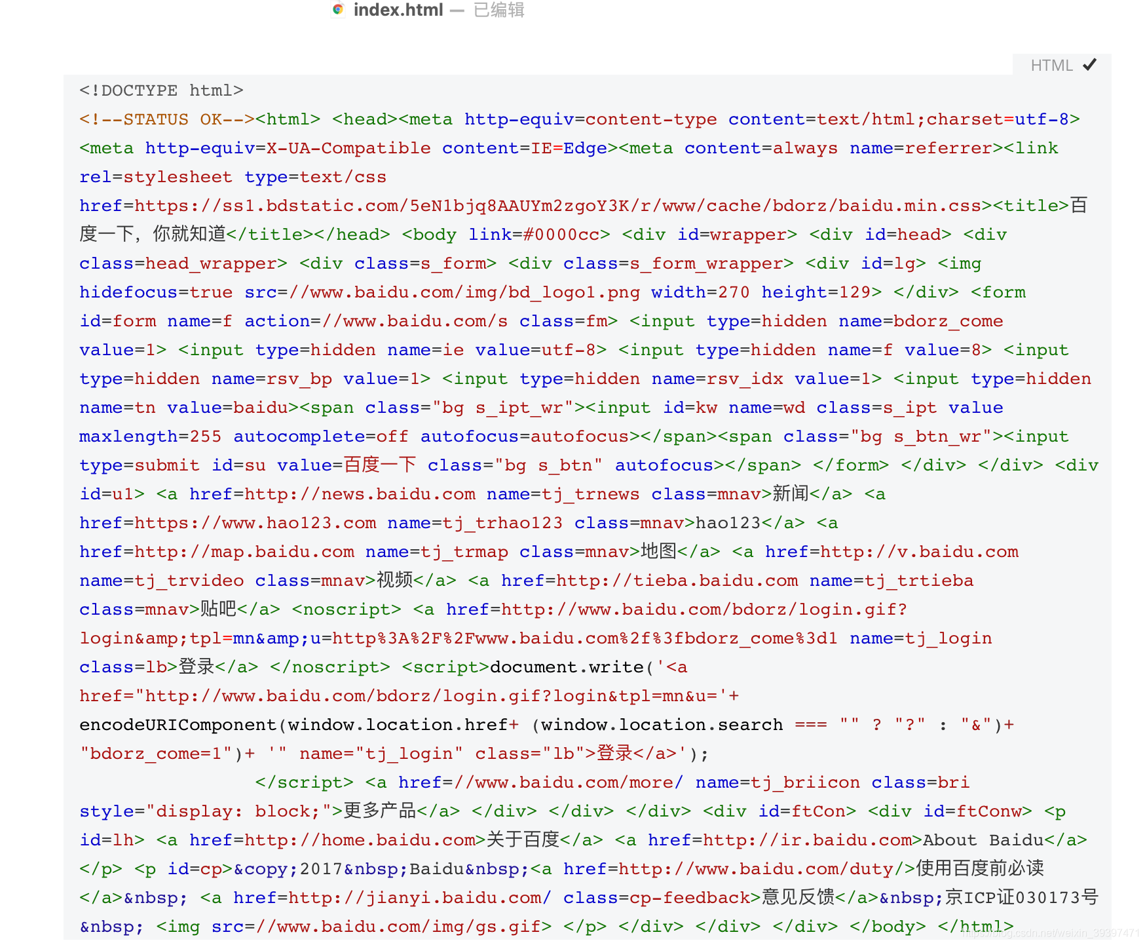Click the value=百度一下 submit text
The height and width of the screenshot is (945, 1145).
[347, 465]
